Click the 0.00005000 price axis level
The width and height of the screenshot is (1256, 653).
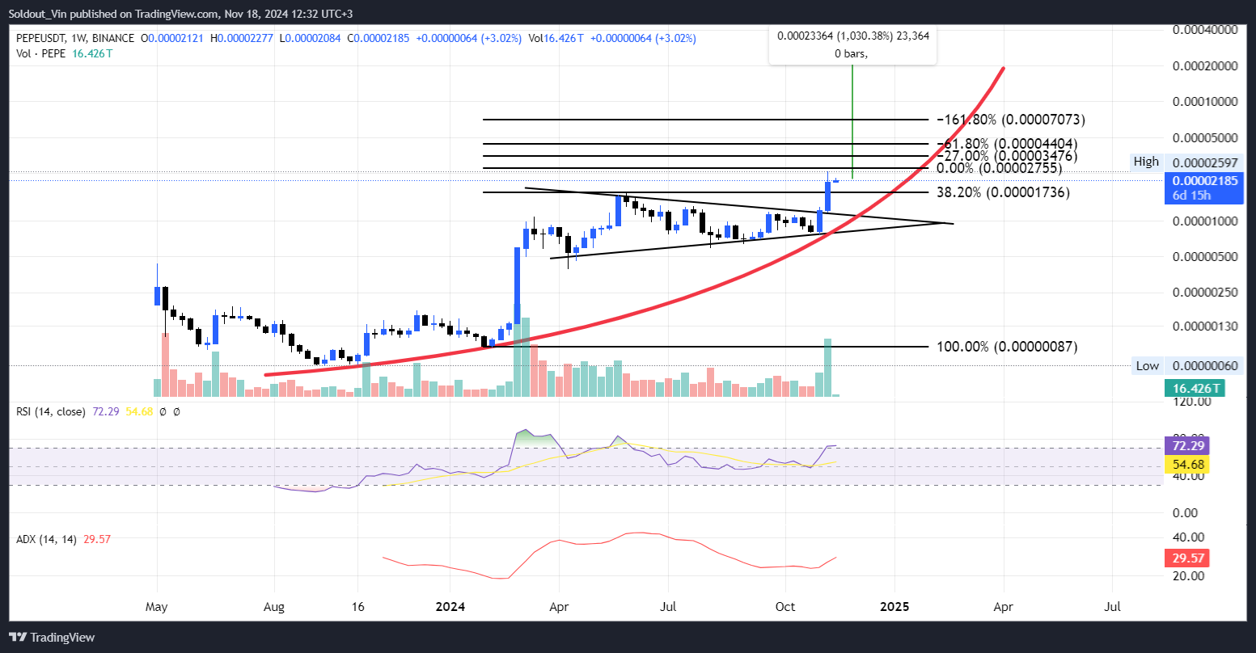point(1205,137)
